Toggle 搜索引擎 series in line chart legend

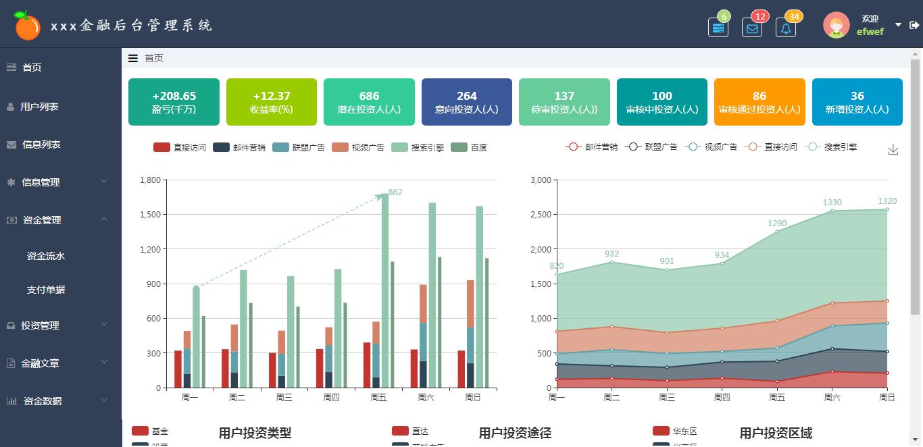tap(830, 147)
